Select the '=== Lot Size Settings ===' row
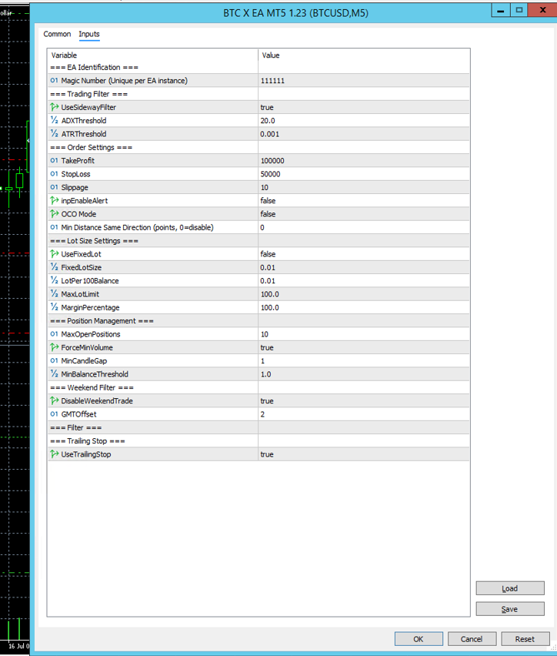 tap(258, 240)
